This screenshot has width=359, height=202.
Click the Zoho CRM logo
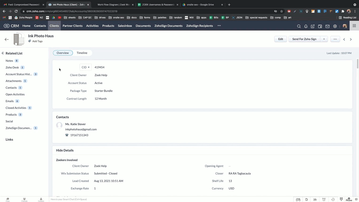coord(11,26)
